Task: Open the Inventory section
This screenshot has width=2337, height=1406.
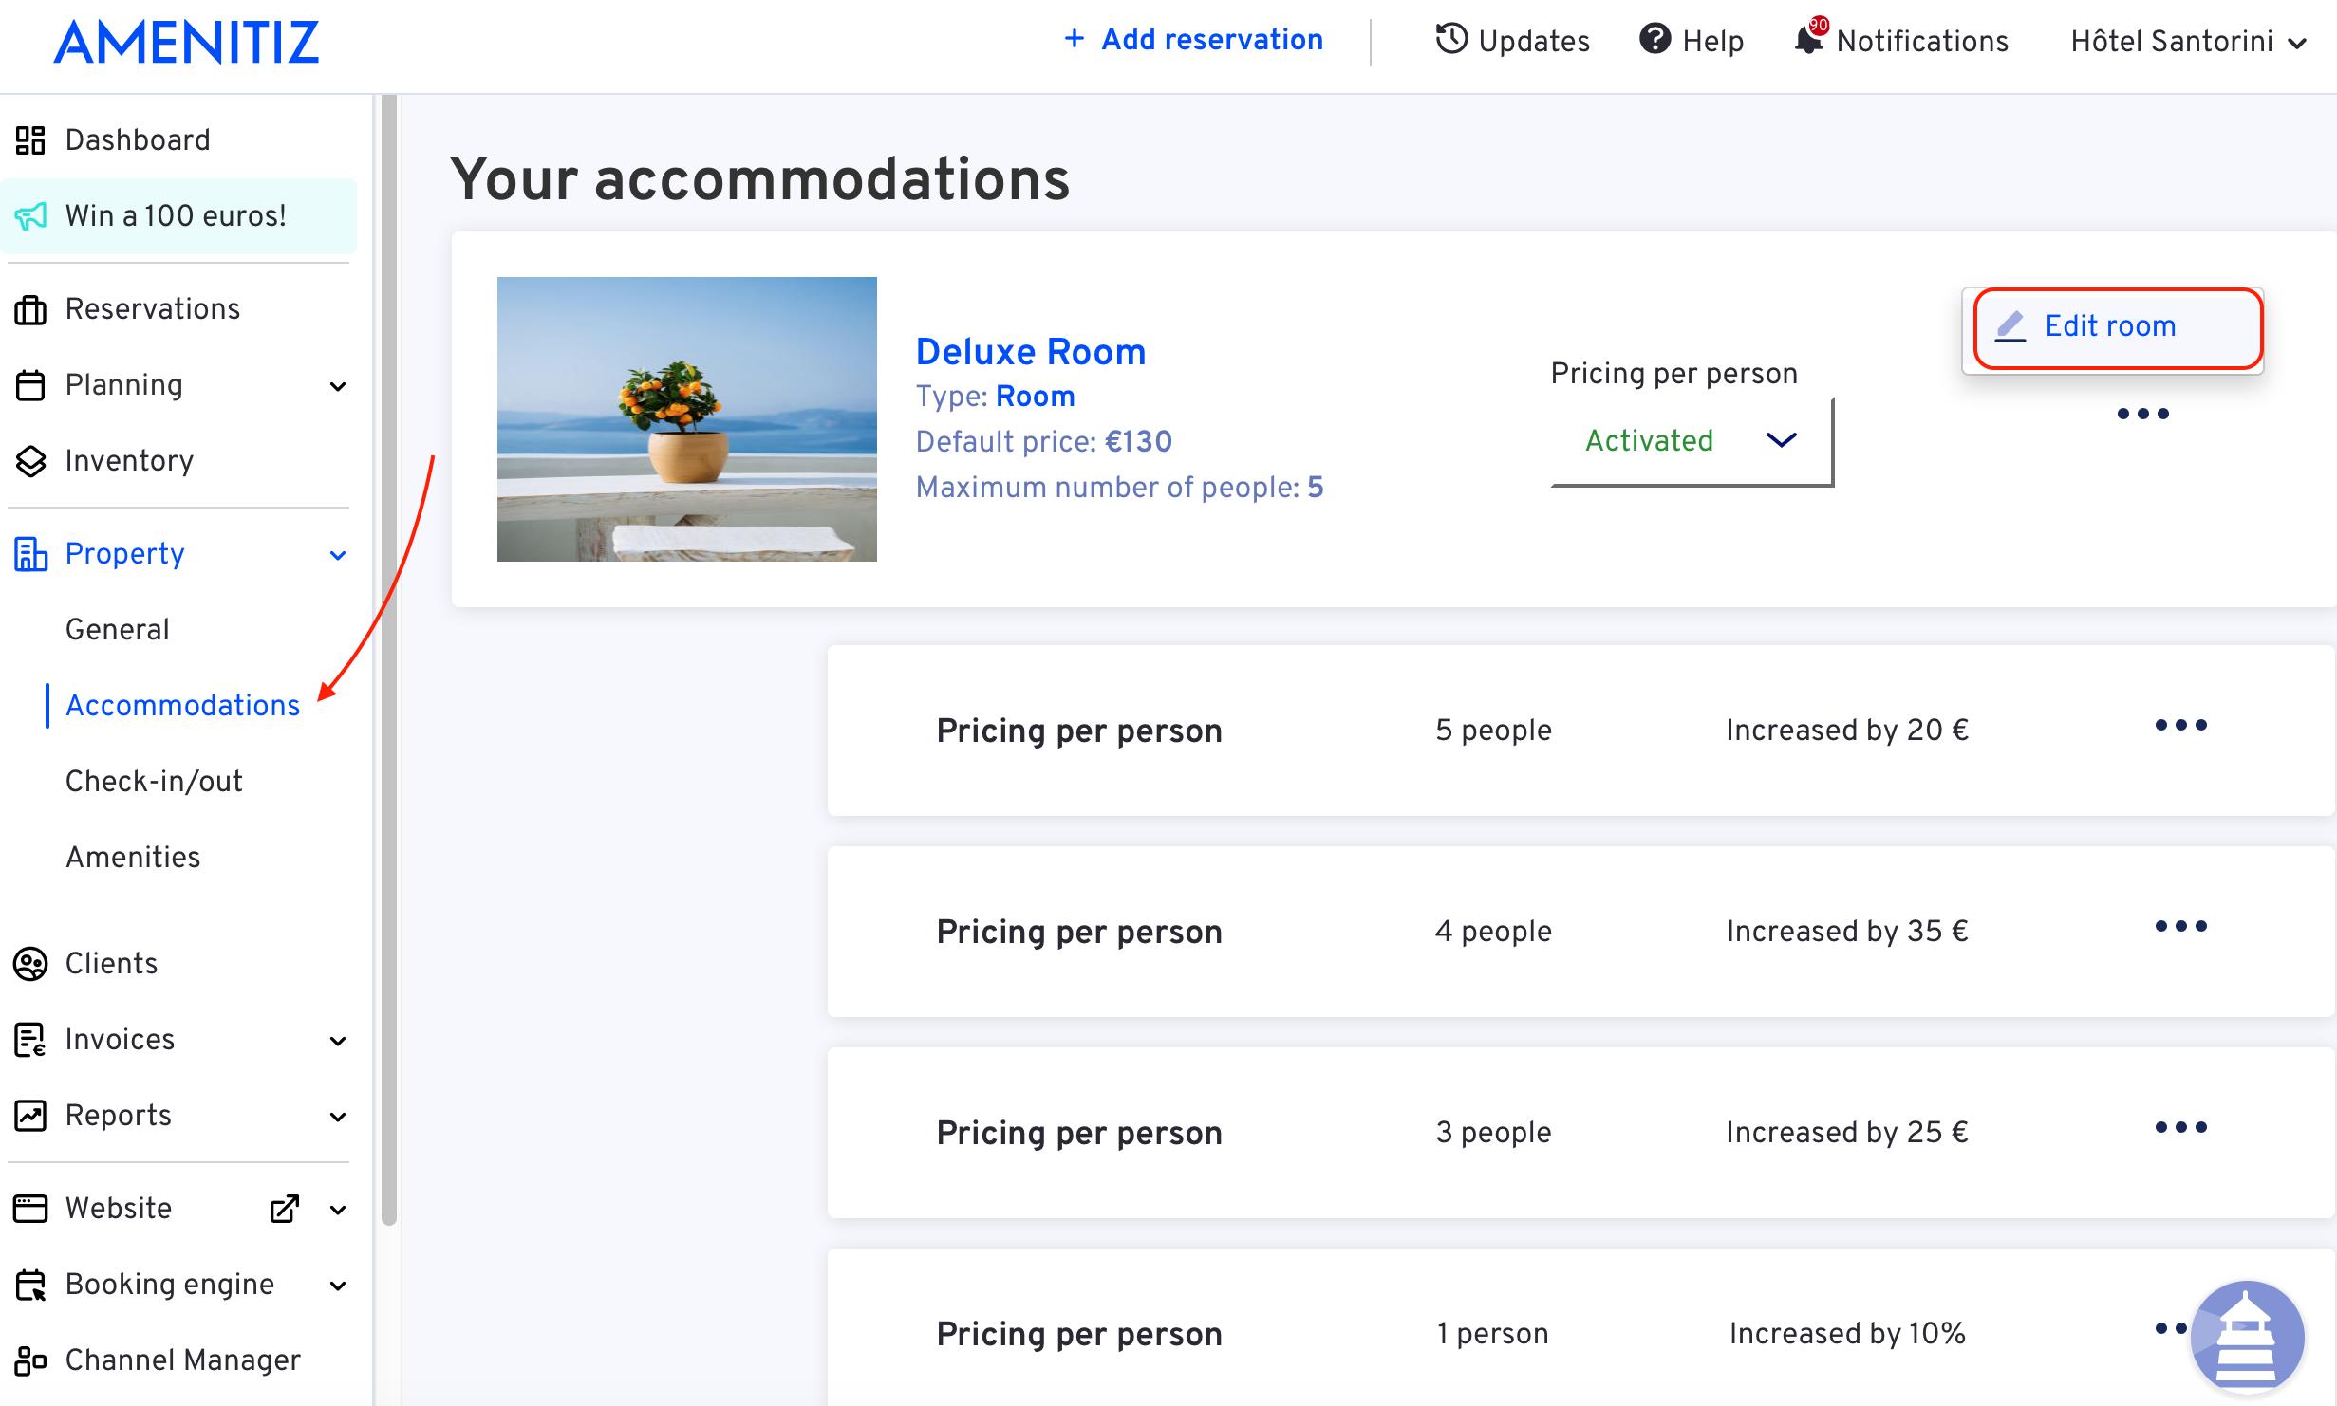Action: pyautogui.click(x=129, y=461)
